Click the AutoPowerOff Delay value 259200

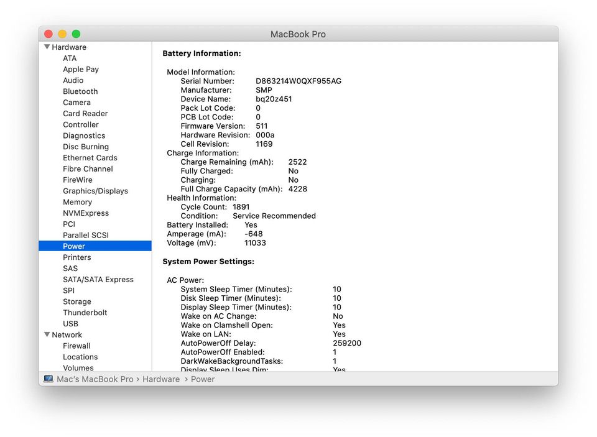[347, 343]
